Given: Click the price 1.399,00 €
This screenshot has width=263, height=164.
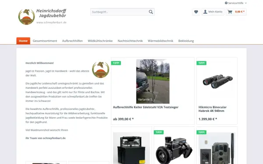Looking at the screenshot, I should tap(208, 119).
